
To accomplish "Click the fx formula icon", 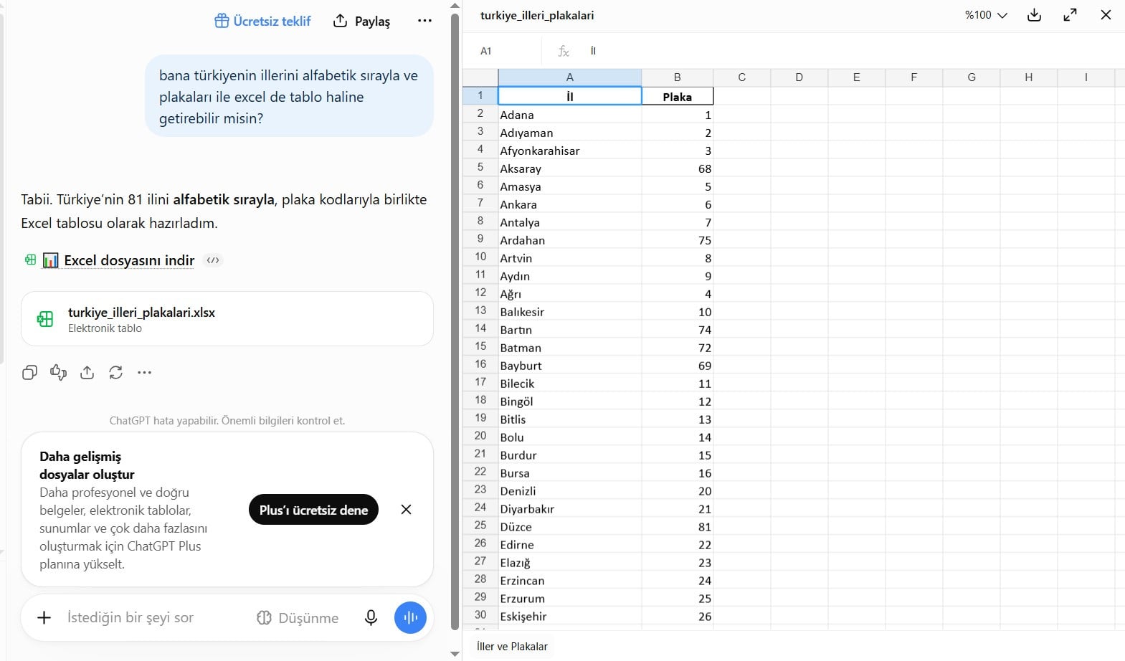I will click(564, 51).
